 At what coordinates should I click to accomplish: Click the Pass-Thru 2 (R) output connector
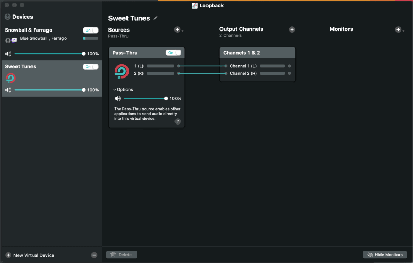point(179,73)
